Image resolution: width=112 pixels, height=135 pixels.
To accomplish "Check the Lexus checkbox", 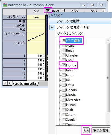I will (x=64, y=85).
